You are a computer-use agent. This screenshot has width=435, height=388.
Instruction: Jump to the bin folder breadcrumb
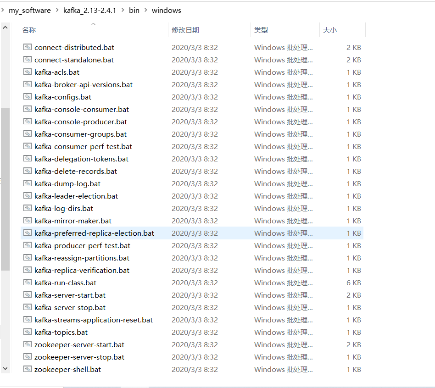[x=134, y=10]
